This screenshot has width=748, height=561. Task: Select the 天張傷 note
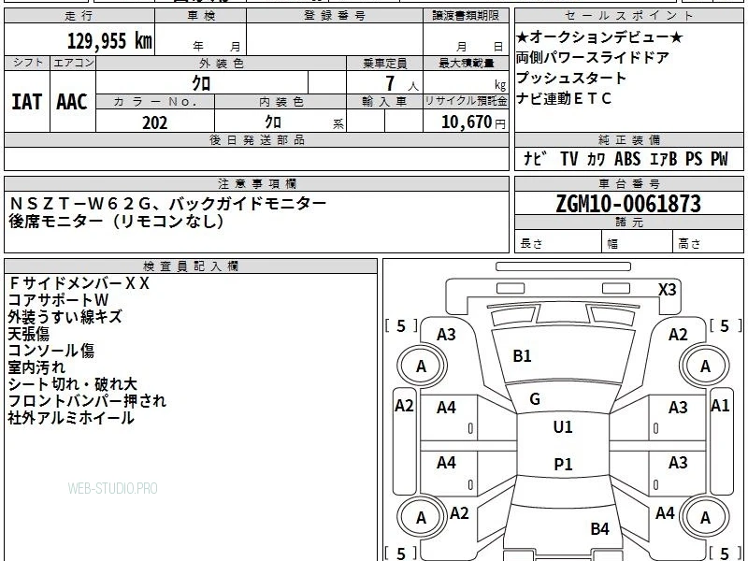click(x=29, y=334)
